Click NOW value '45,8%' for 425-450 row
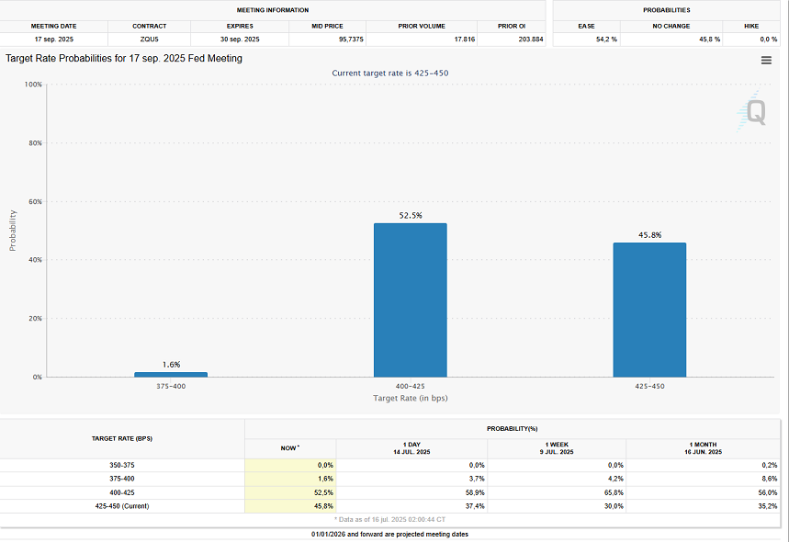789x542 pixels. 323,506
